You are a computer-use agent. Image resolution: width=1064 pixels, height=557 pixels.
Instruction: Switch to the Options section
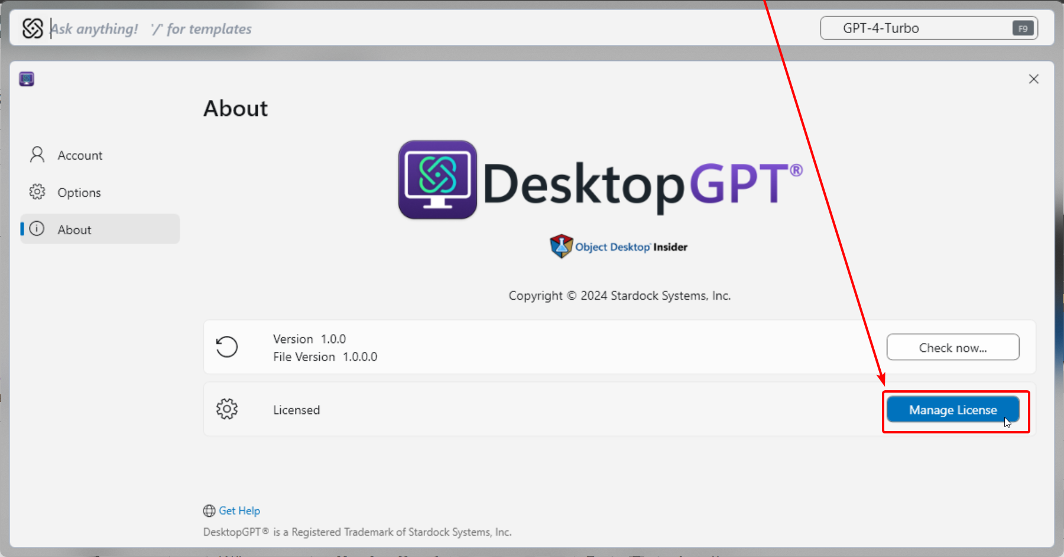79,193
